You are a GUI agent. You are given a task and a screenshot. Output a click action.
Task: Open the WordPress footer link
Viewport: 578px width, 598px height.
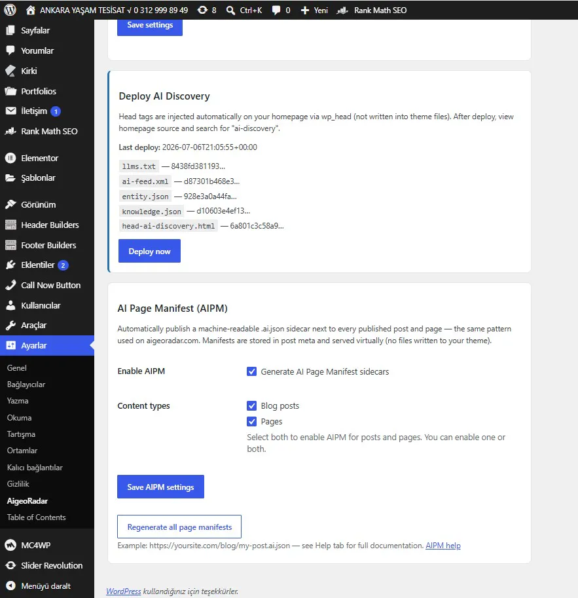coord(124,591)
